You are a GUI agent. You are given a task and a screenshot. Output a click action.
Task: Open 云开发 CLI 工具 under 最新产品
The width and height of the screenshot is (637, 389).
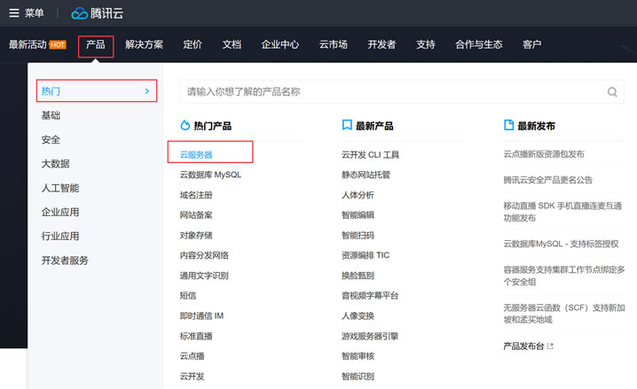(371, 154)
